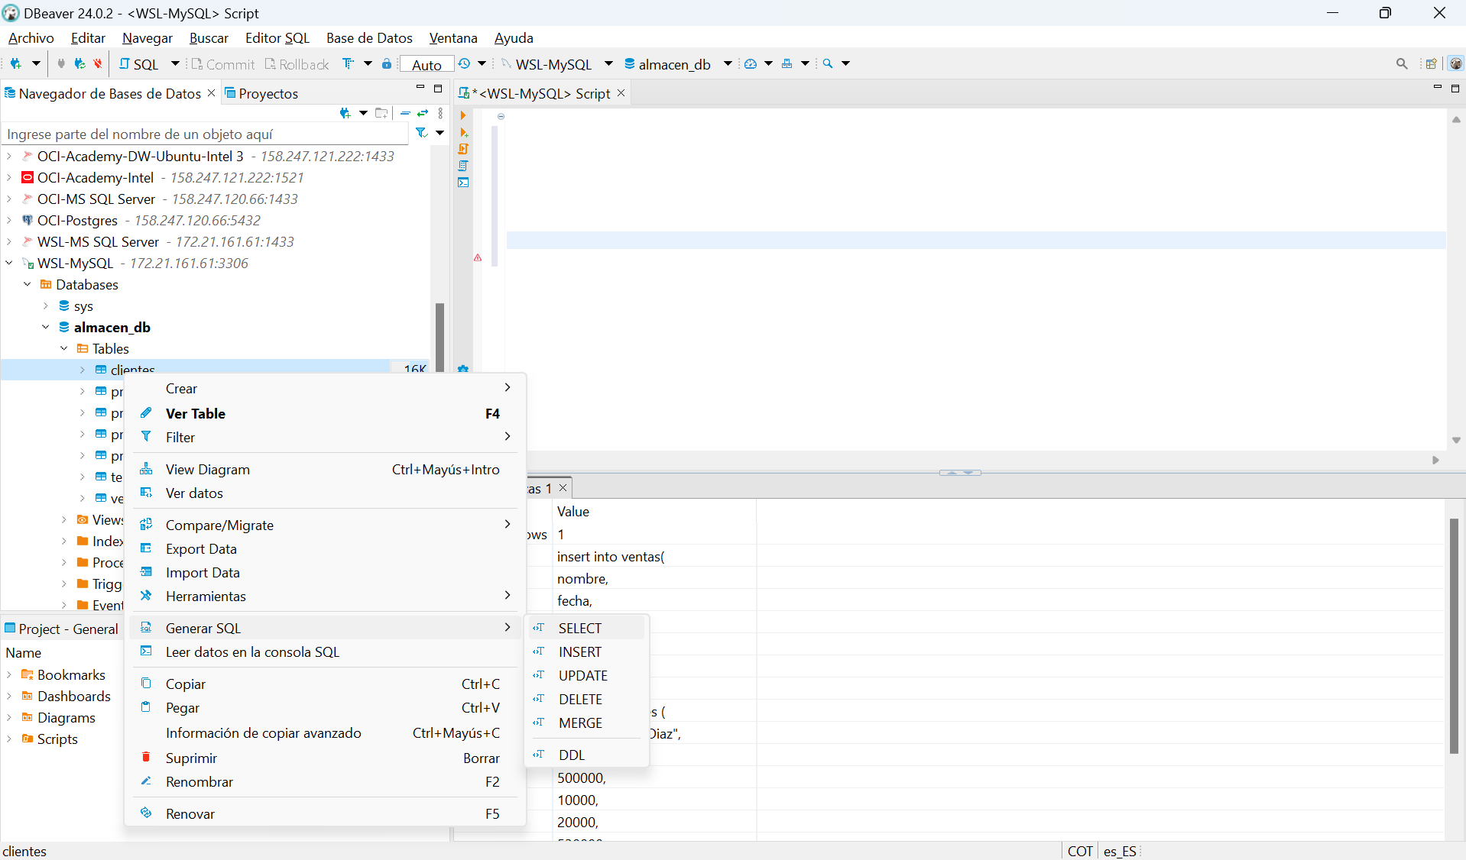1466x860 pixels.
Task: Click the open SQL console icon in editor gutter
Action: 463,183
